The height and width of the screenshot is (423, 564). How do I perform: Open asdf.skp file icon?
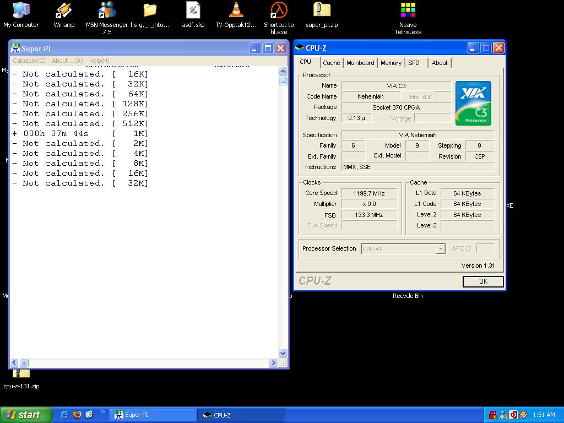pyautogui.click(x=193, y=15)
